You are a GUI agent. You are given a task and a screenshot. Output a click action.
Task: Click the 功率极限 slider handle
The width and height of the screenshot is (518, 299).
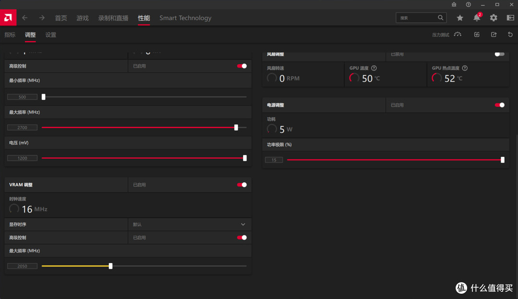coord(503,160)
